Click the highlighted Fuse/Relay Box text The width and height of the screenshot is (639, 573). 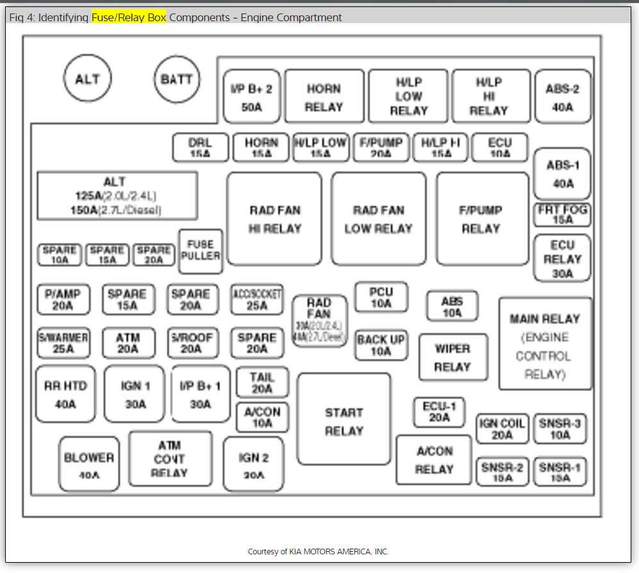[129, 17]
